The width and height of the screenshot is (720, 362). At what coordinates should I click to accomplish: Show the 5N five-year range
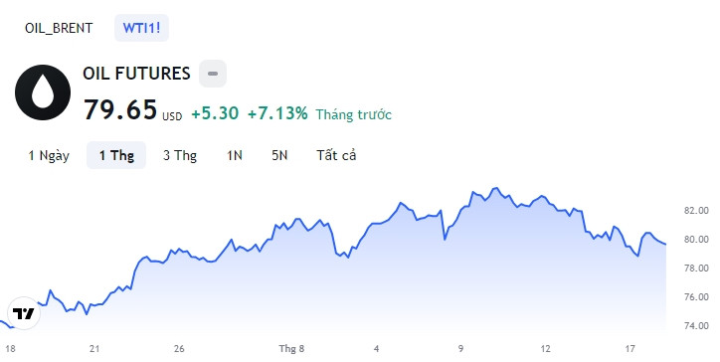pyautogui.click(x=279, y=155)
